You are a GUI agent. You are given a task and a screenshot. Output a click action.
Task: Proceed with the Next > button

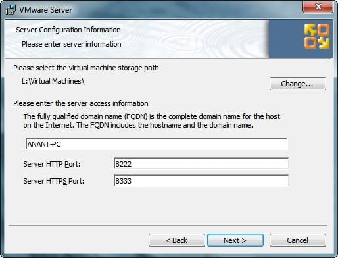pyautogui.click(x=235, y=240)
